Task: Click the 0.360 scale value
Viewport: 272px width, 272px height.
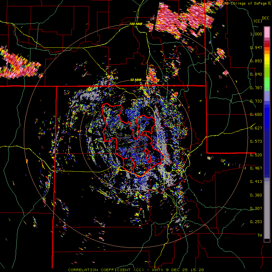Action: pos(256,195)
